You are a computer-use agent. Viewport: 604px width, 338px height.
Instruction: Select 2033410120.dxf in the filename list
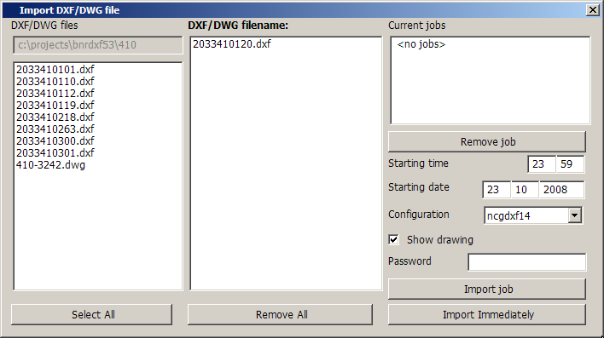231,44
